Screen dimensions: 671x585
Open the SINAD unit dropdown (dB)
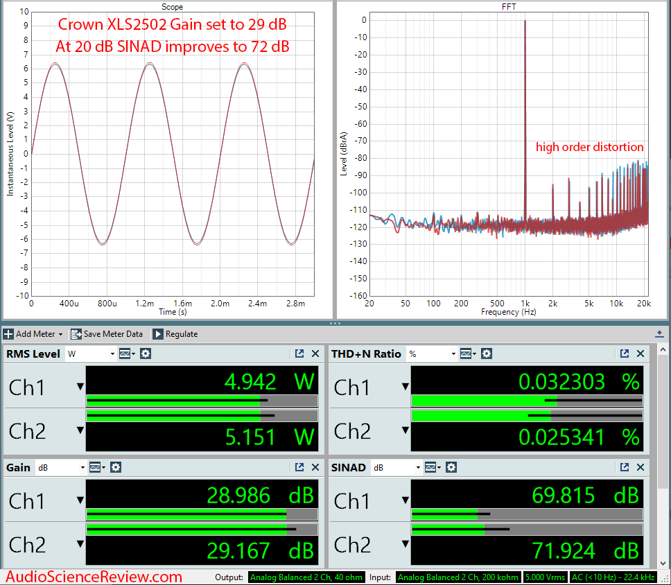point(397,468)
